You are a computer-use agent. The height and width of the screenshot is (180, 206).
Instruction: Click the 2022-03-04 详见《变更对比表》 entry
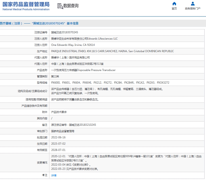tap(71, 165)
